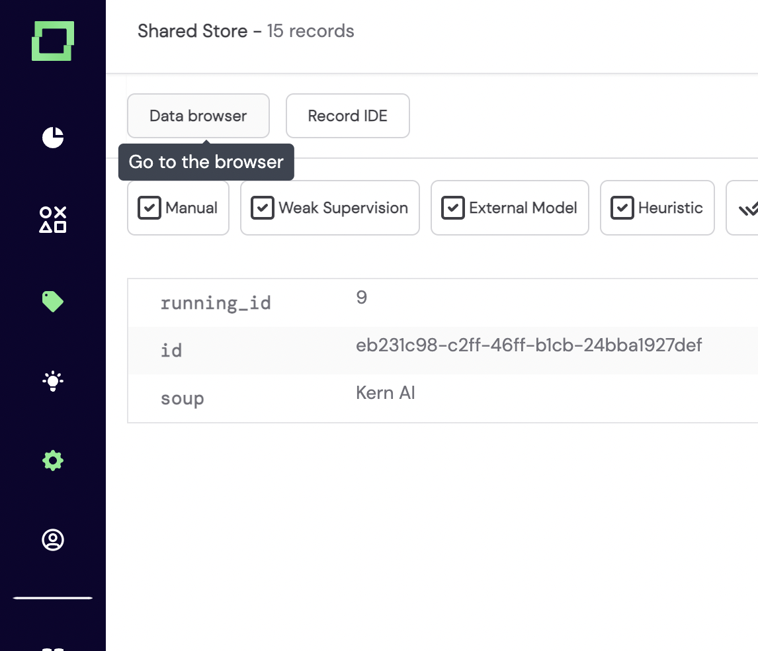Image resolution: width=758 pixels, height=651 pixels.
Task: Open your user account icon
Action: click(52, 539)
